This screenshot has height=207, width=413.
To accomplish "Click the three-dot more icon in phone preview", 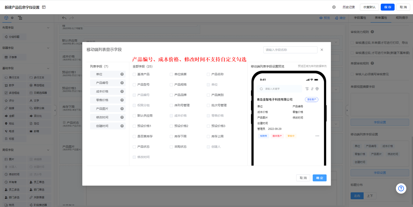I will [317, 136].
